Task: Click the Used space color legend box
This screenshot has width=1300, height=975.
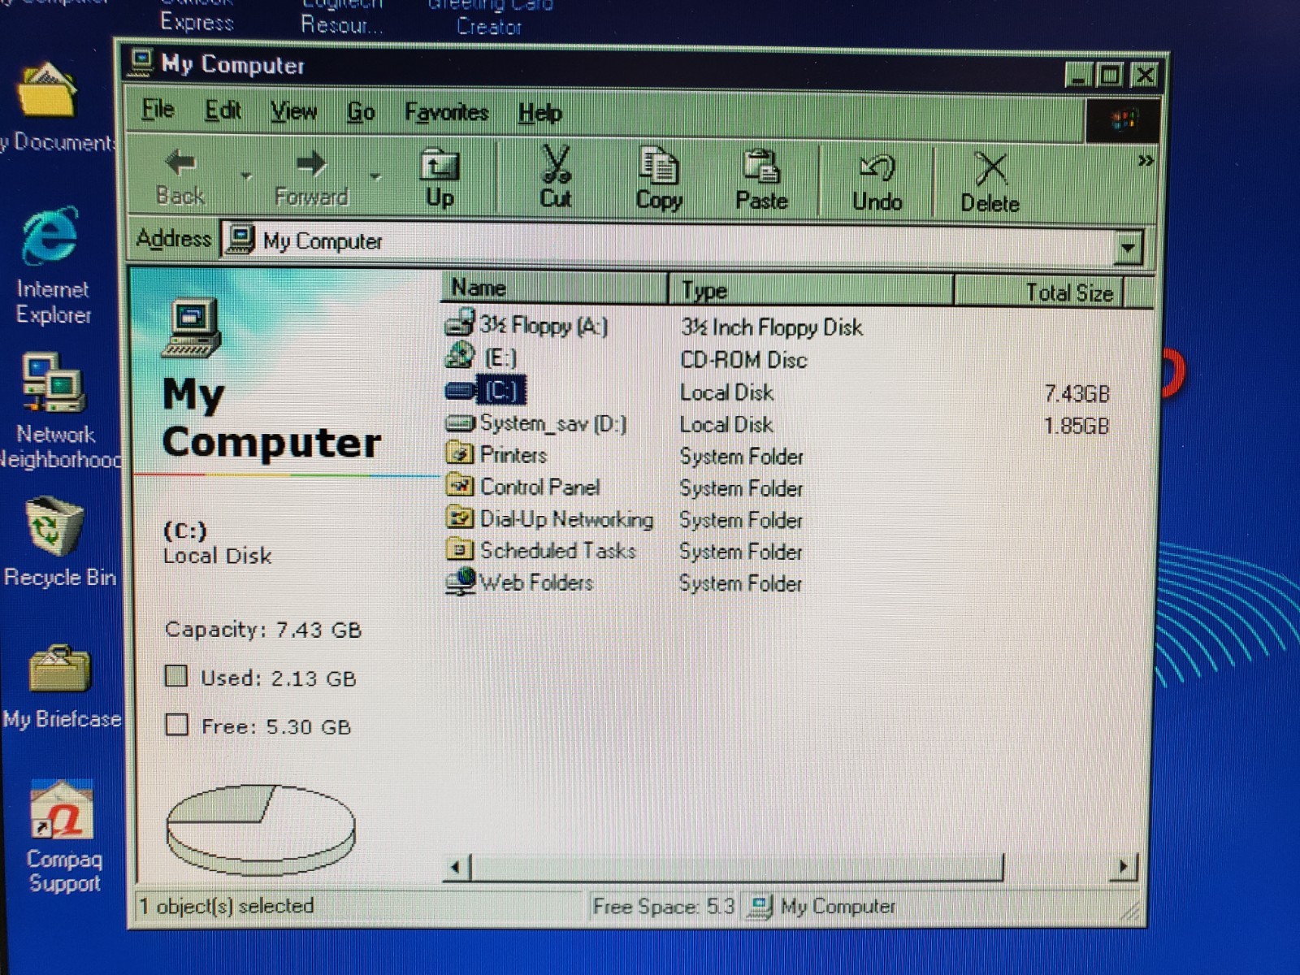Action: (176, 676)
